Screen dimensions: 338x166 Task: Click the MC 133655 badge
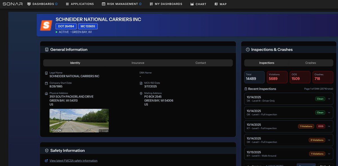[x=88, y=26]
